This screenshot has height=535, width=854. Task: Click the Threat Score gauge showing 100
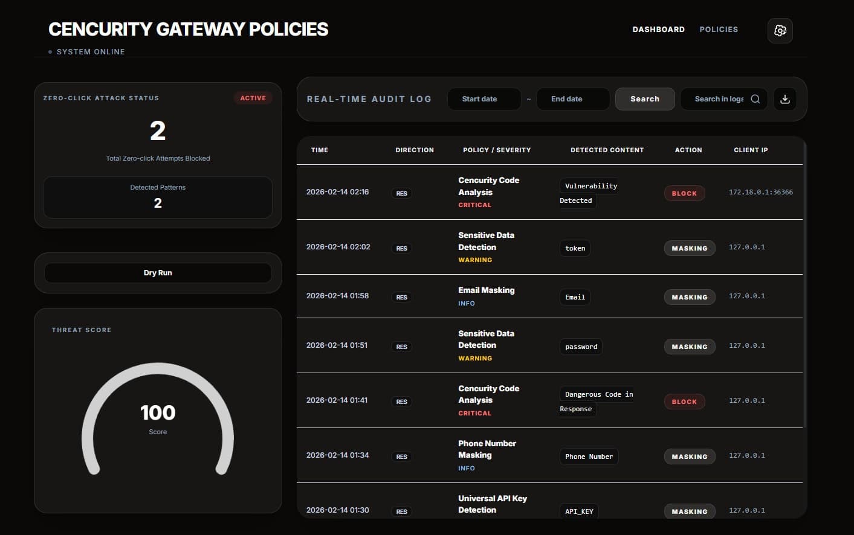tap(157, 412)
